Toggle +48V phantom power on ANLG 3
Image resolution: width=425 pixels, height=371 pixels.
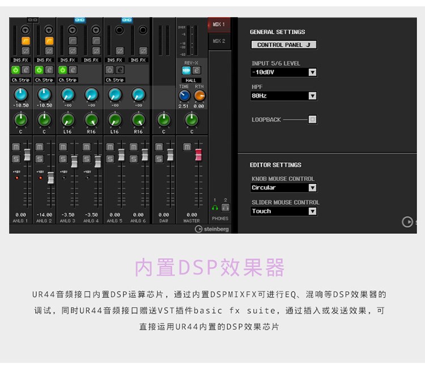point(64,178)
